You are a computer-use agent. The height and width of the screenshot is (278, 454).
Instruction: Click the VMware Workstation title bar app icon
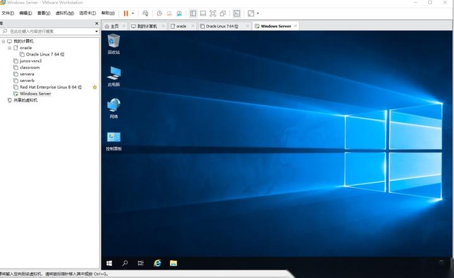pos(3,3)
